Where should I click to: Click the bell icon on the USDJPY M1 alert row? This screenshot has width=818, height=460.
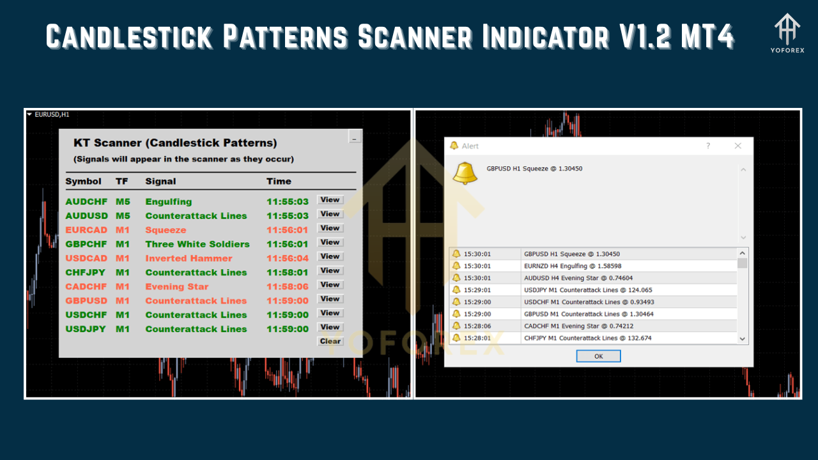point(456,289)
